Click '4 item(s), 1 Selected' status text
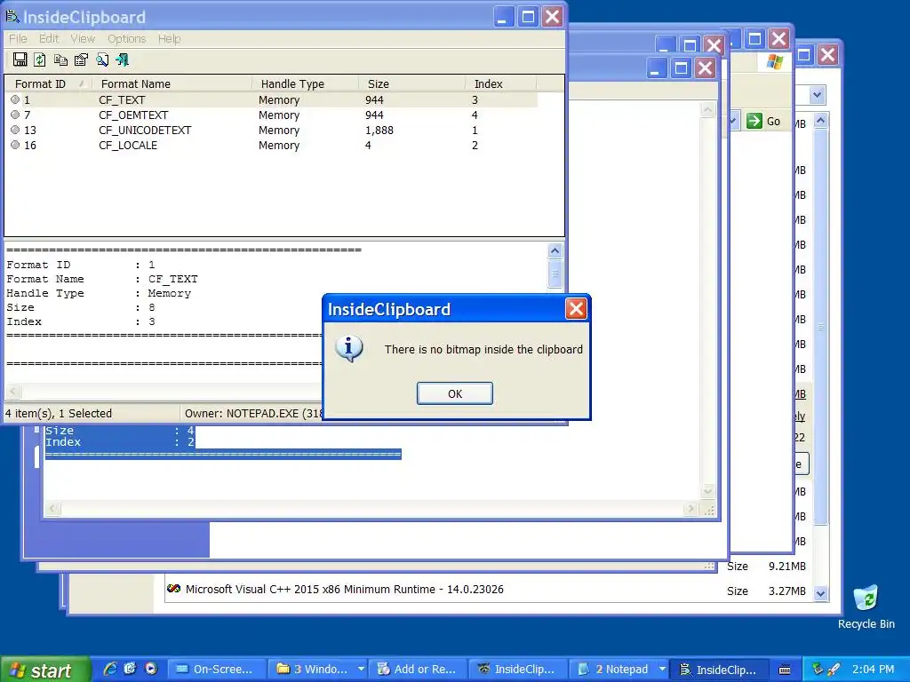 [x=59, y=414]
